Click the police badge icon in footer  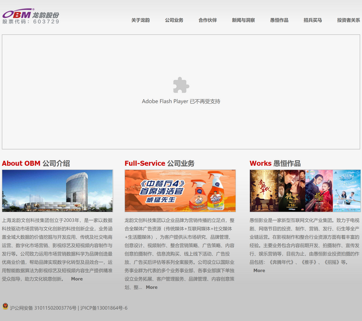(x=5, y=307)
